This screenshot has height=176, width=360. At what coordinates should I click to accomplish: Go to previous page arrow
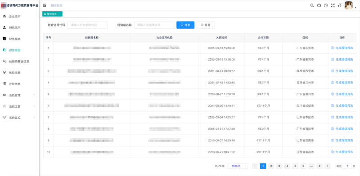tap(255, 166)
